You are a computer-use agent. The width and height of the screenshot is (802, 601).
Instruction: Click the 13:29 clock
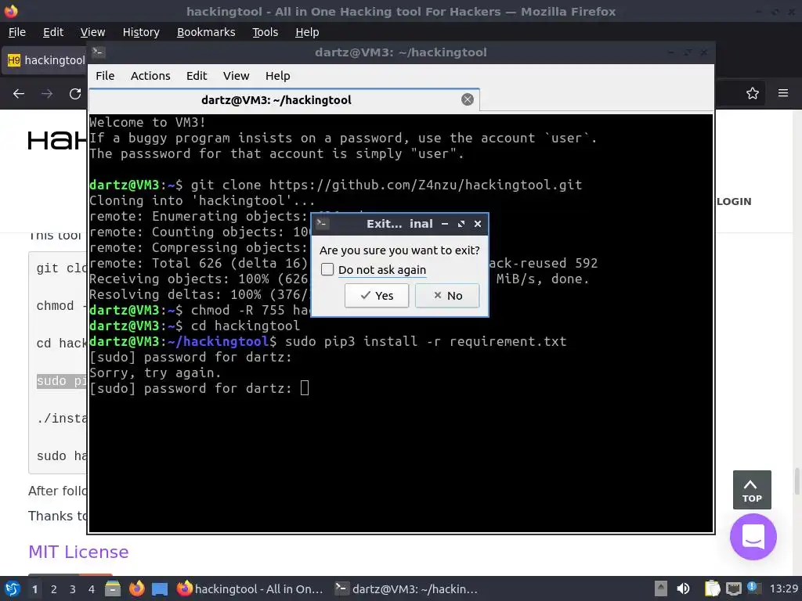(x=783, y=588)
